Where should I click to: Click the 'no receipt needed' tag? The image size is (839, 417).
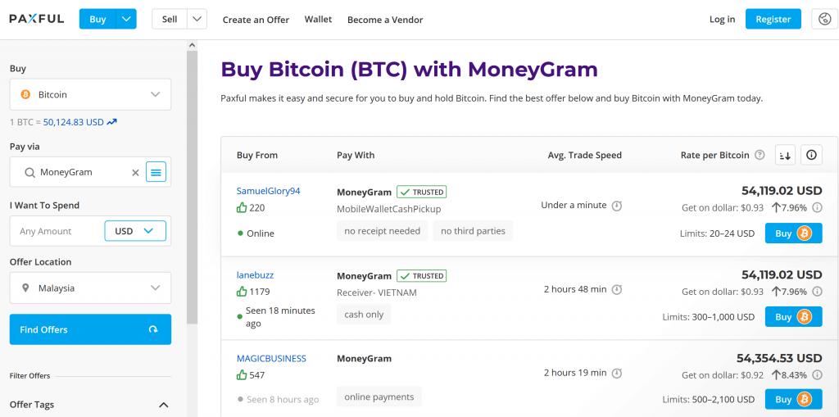(382, 231)
